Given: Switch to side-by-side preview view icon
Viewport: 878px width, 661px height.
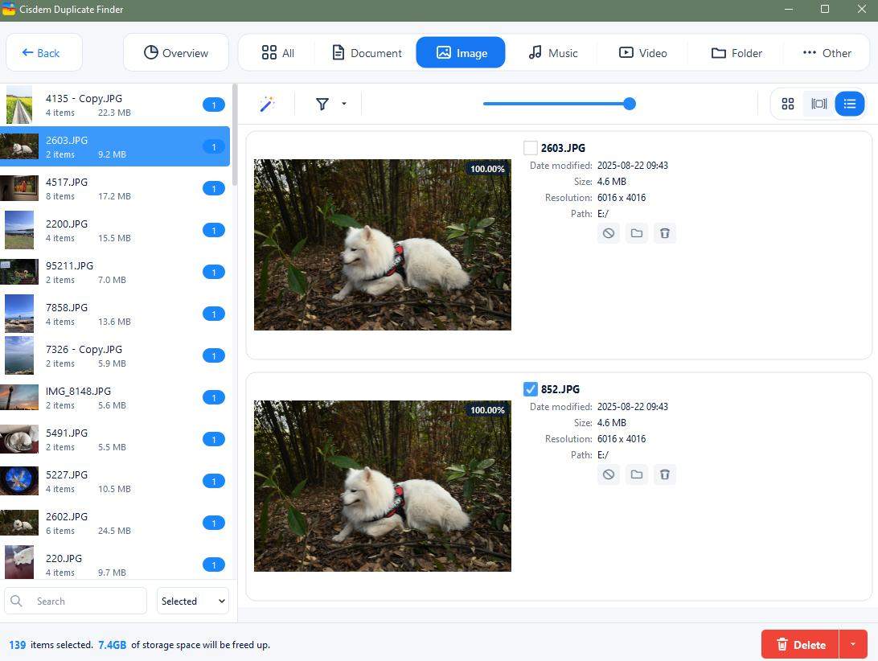Looking at the screenshot, I should pos(819,104).
